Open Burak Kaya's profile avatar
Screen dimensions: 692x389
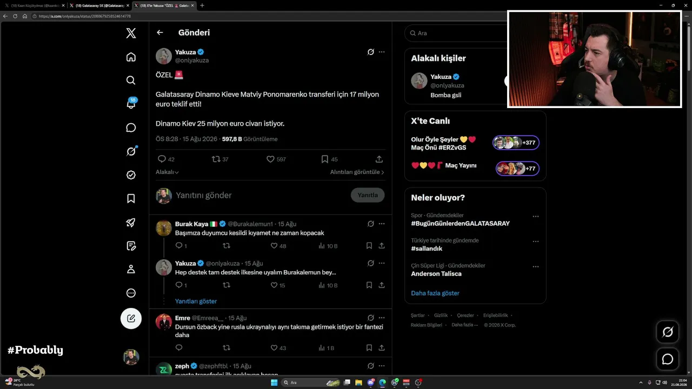(x=164, y=228)
